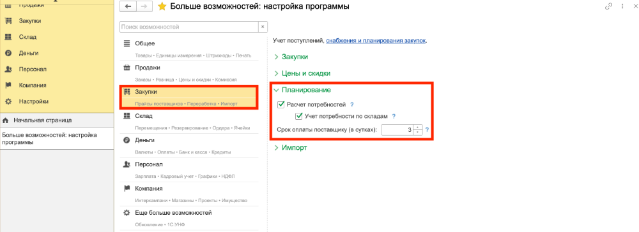Decrease payment term with stepper down arrow

pos(418,133)
